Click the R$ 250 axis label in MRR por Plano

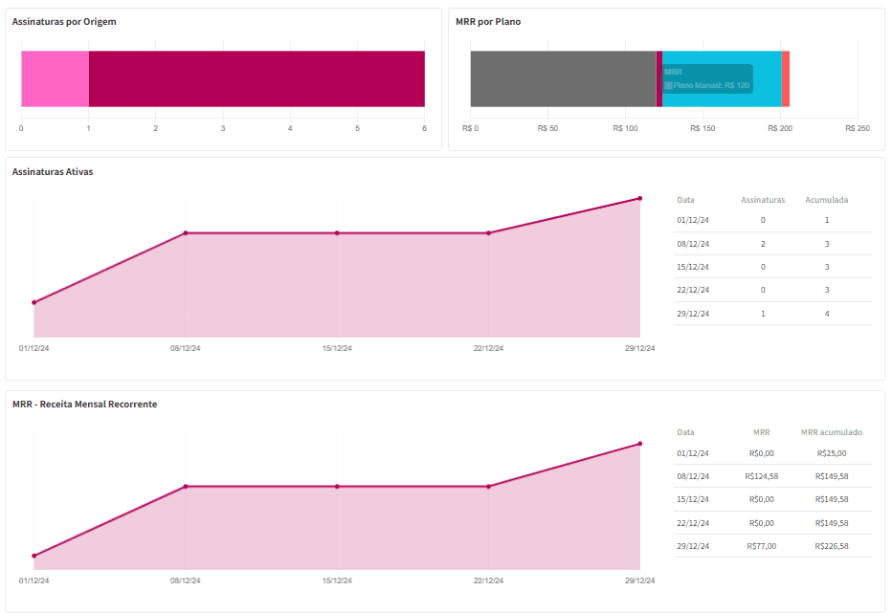click(858, 129)
